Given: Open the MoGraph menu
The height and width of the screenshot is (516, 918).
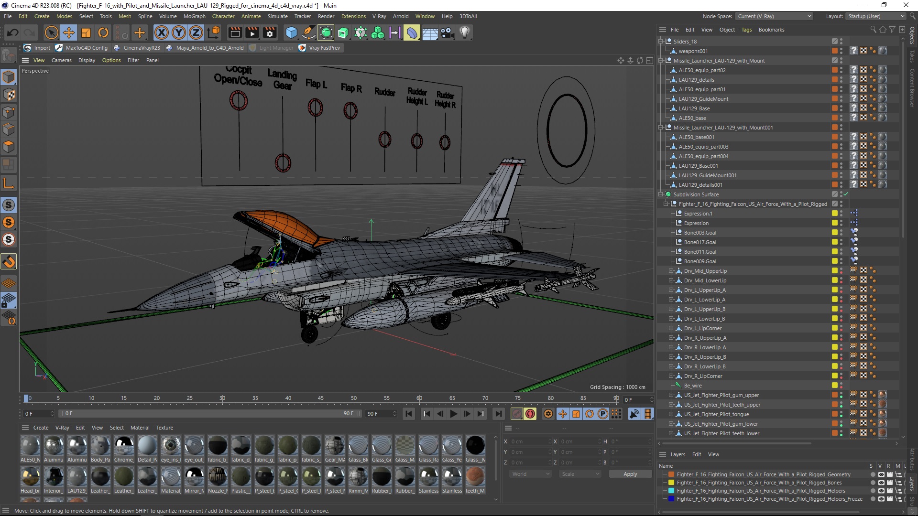Looking at the screenshot, I should [x=194, y=16].
